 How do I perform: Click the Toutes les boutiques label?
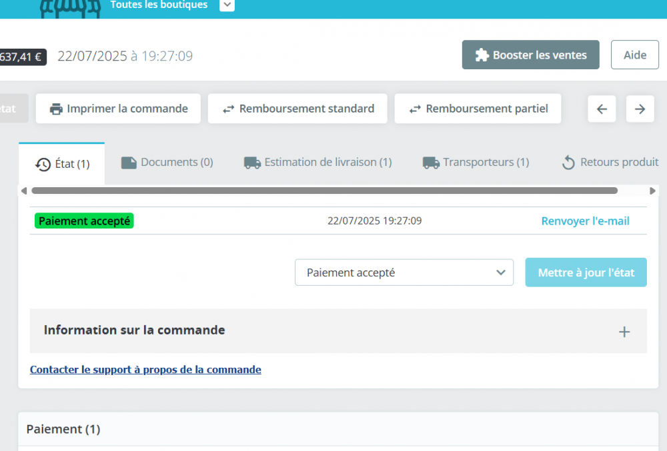[x=159, y=5]
